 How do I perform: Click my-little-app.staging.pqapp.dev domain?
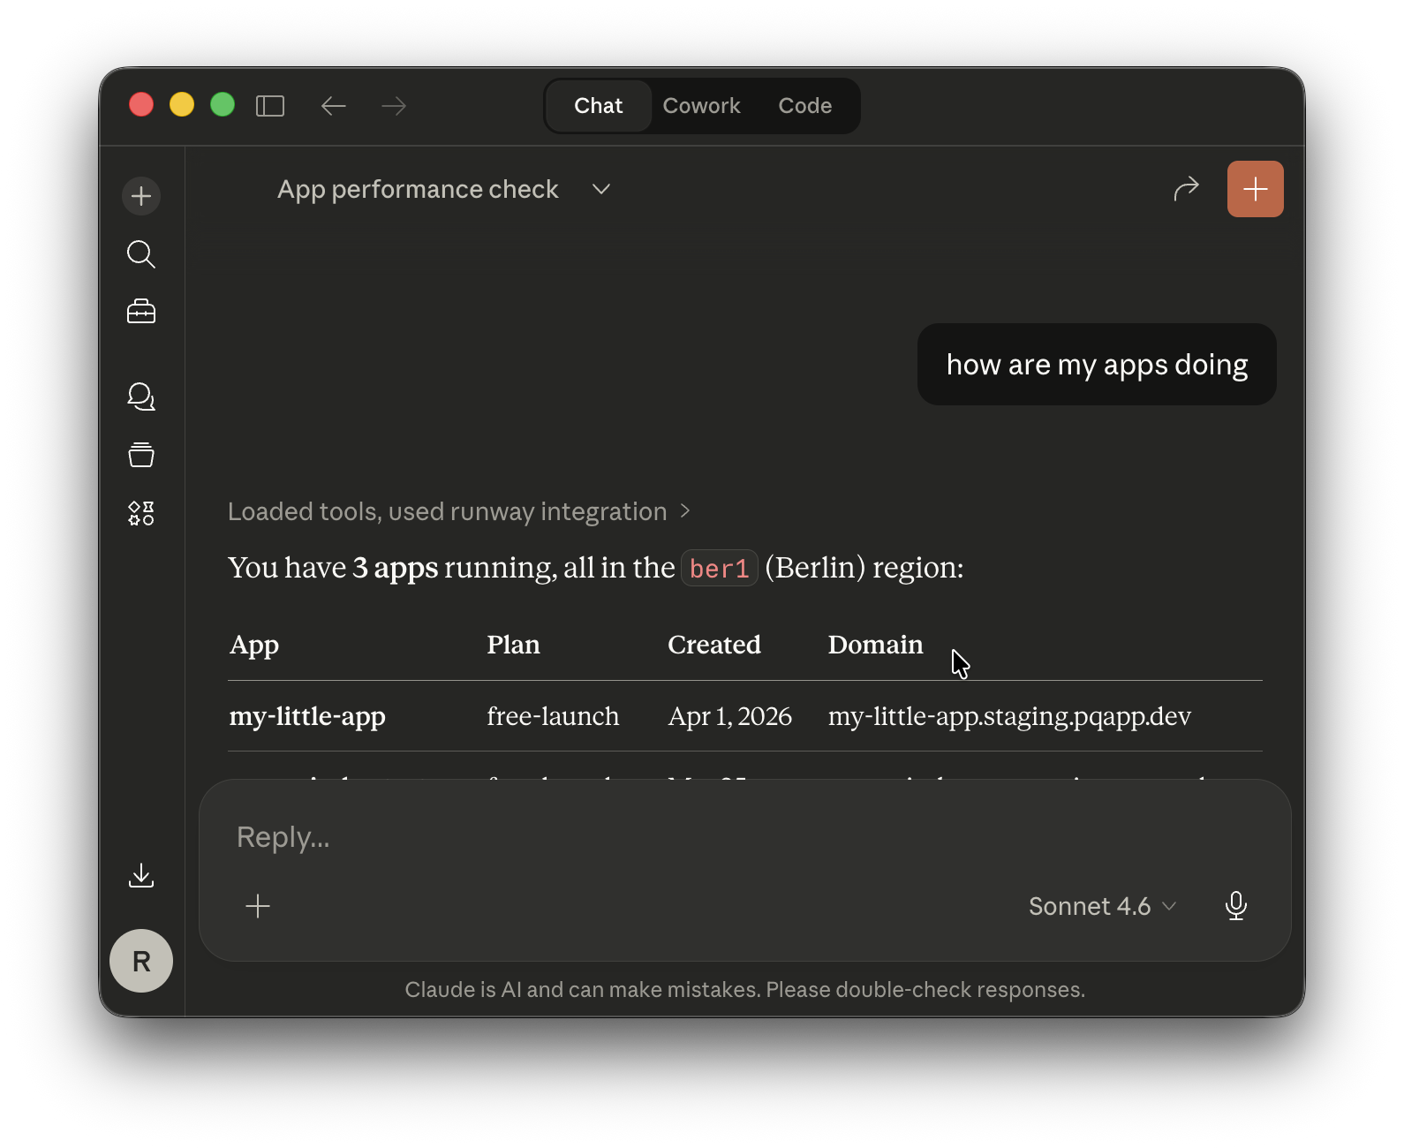pos(1009,715)
